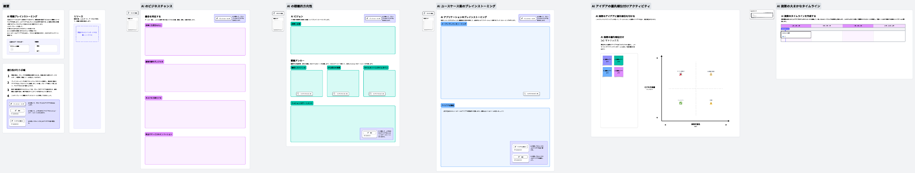Click the 成果と目標 label tag

point(296,24)
